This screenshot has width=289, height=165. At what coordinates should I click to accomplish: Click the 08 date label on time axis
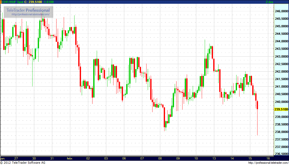(x=160, y=158)
